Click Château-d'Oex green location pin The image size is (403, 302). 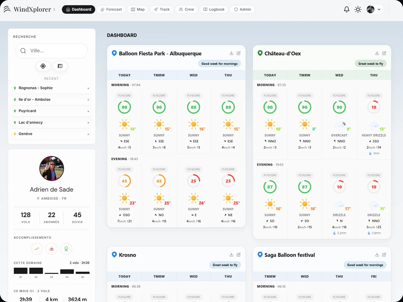(260, 53)
